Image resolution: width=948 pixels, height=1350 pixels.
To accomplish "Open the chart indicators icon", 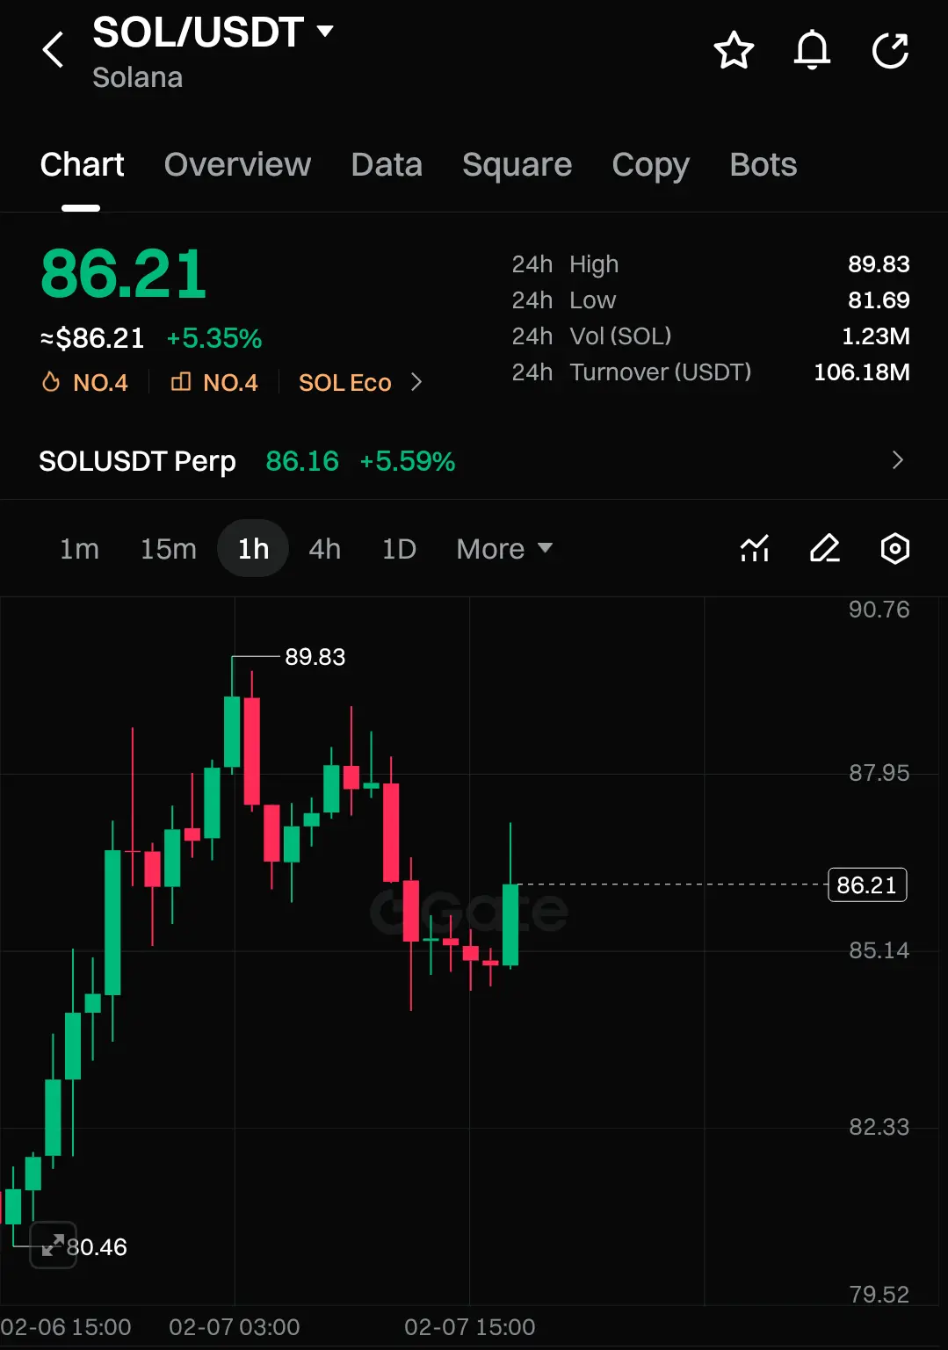I will pyautogui.click(x=755, y=549).
